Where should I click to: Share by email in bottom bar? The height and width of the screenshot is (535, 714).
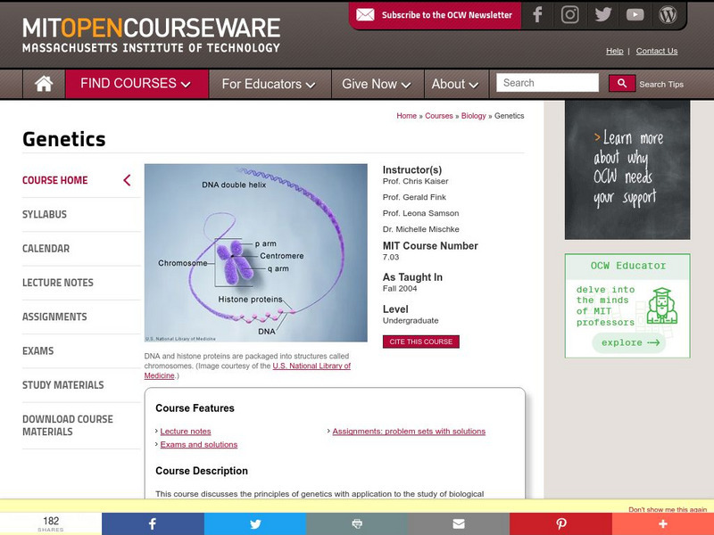[x=459, y=523]
